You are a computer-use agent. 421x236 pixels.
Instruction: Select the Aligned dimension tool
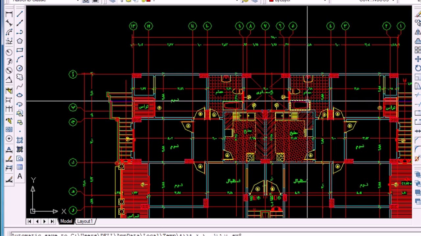click(x=9, y=23)
